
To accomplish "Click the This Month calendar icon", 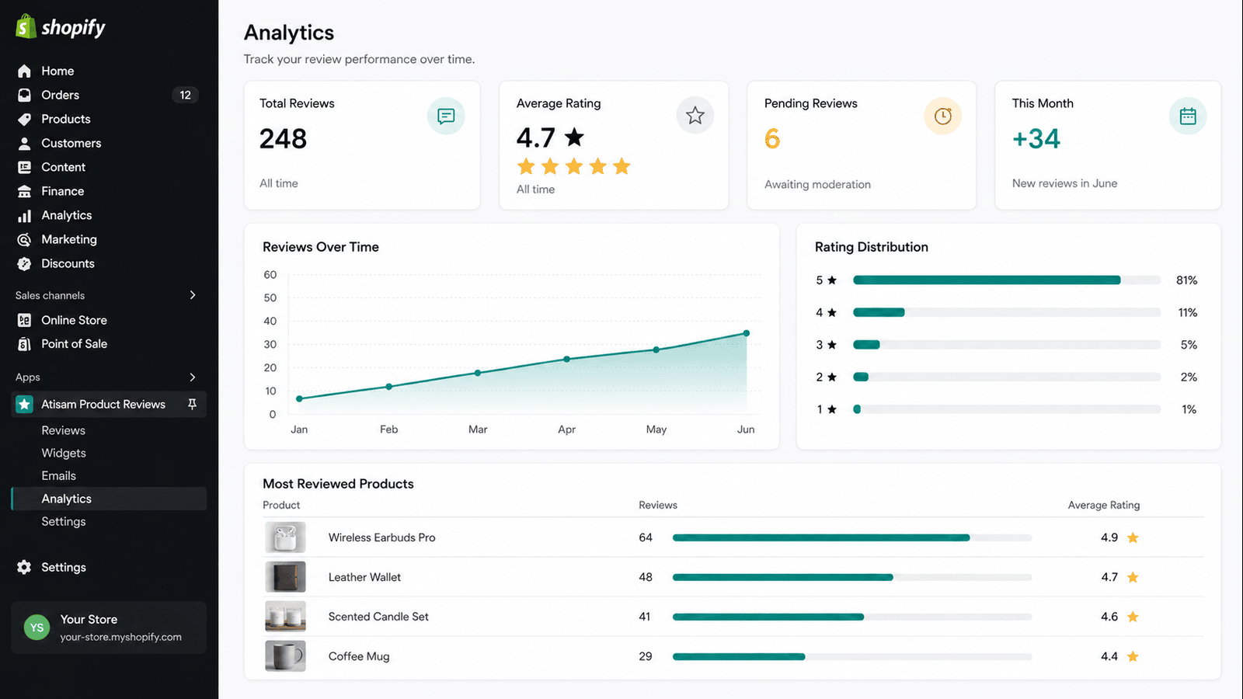I will (x=1188, y=116).
